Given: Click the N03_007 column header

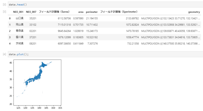Looking at the screenshot, I should tap(31, 12).
